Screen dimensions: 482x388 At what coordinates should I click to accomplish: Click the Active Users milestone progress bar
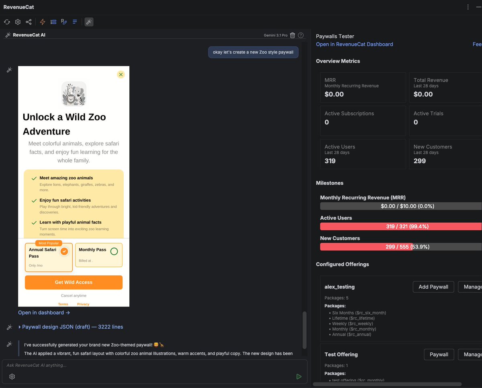coord(401,226)
